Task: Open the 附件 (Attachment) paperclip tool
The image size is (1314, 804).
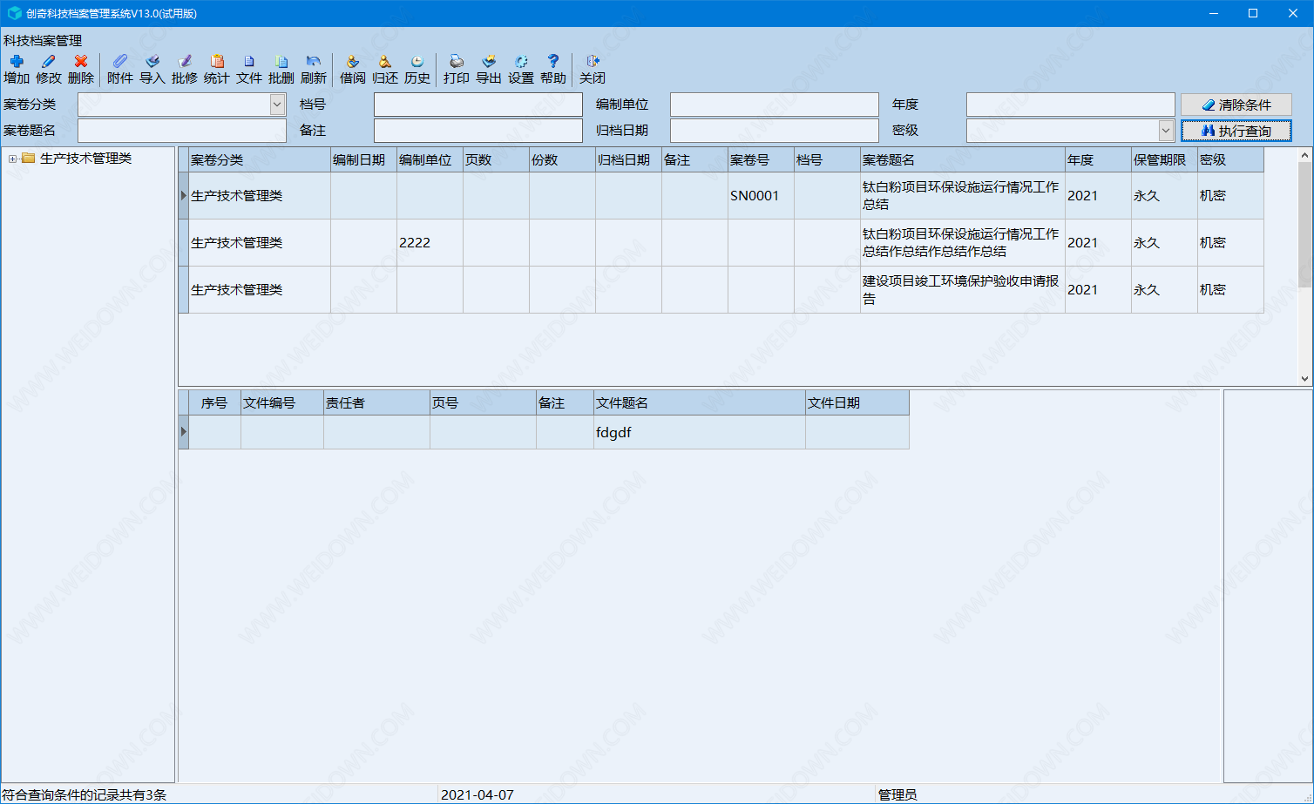Action: tap(120, 69)
